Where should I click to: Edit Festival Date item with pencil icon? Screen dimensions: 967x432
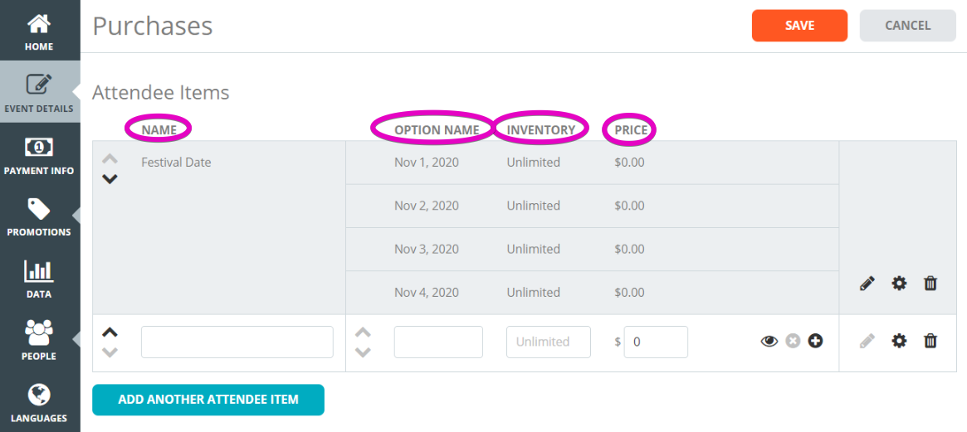pos(867,284)
